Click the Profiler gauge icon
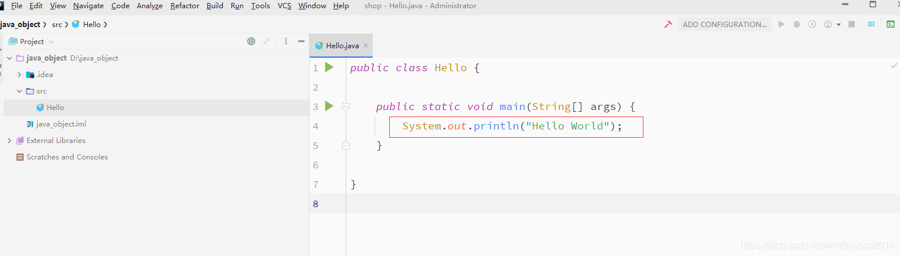This screenshot has width=900, height=256. (828, 24)
